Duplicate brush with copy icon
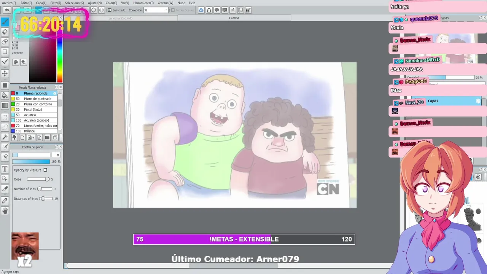 point(55,137)
